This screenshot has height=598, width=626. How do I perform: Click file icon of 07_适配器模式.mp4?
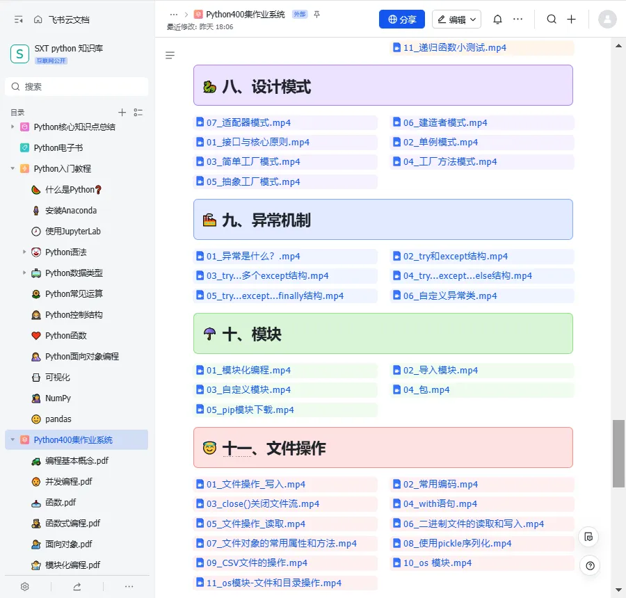point(200,122)
